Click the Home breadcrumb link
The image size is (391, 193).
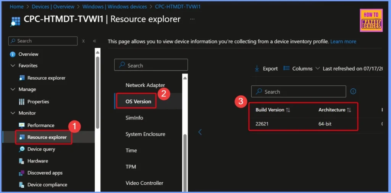16,7
